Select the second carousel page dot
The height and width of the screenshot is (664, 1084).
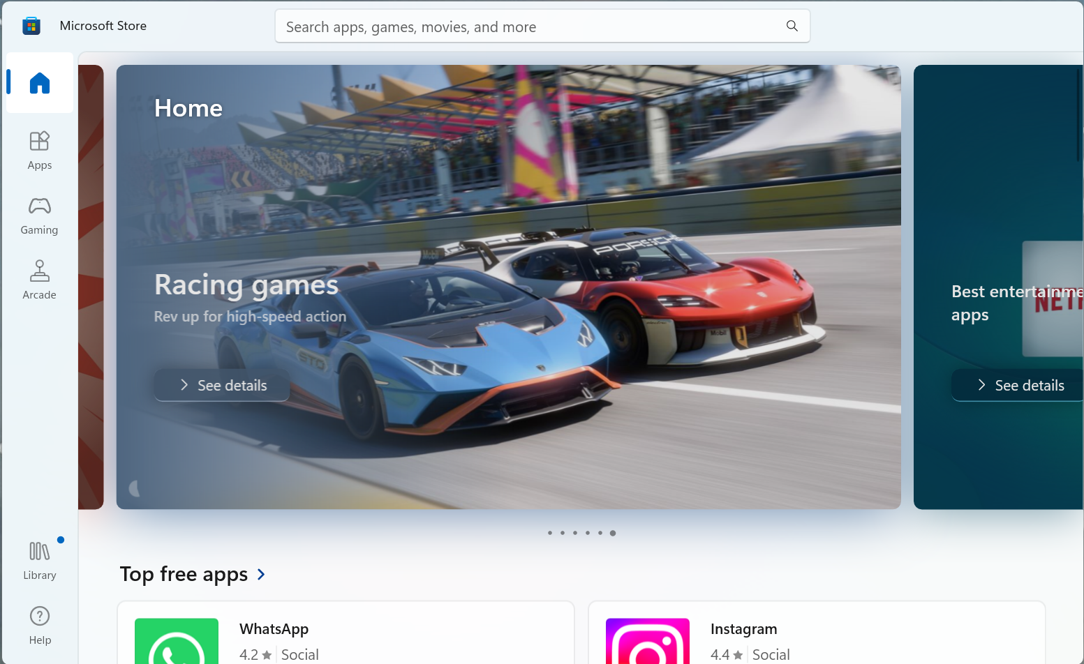coord(563,533)
